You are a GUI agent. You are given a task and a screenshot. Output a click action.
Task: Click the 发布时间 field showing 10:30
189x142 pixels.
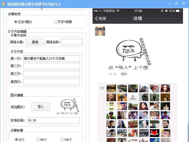[54, 120]
